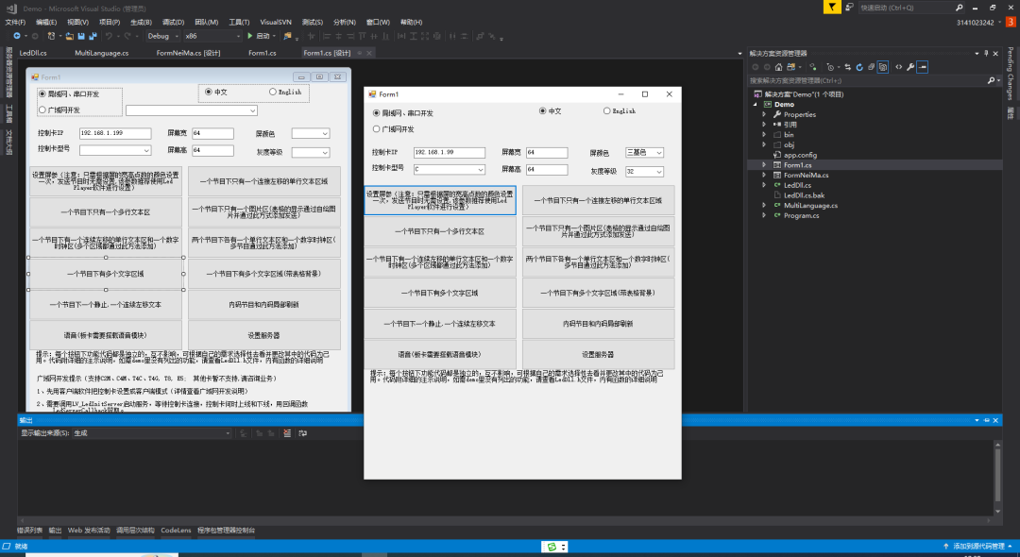The image size is (1020, 557).
Task: Click the Refresh icon in Solution Explorer
Action: pyautogui.click(x=858, y=67)
